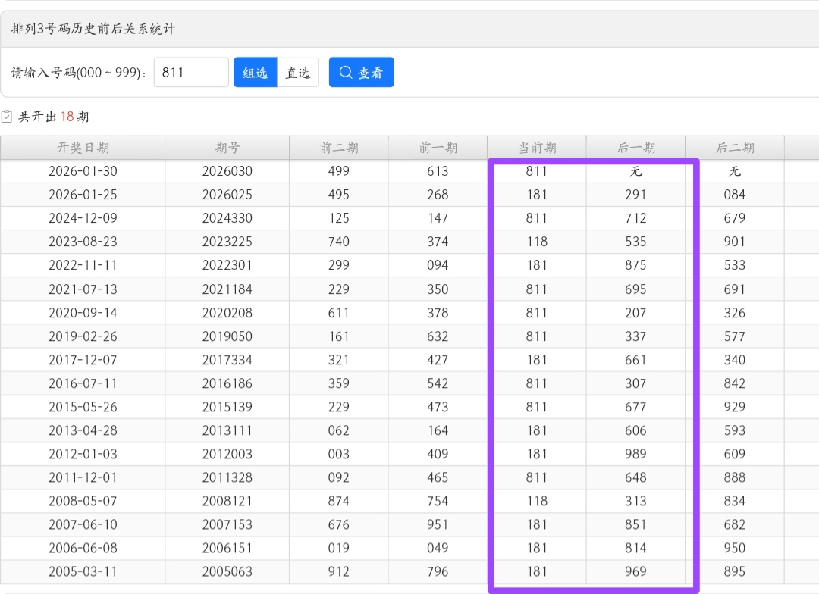Switch to 直选 mode
Image resolution: width=819 pixels, height=594 pixels.
[x=297, y=73]
